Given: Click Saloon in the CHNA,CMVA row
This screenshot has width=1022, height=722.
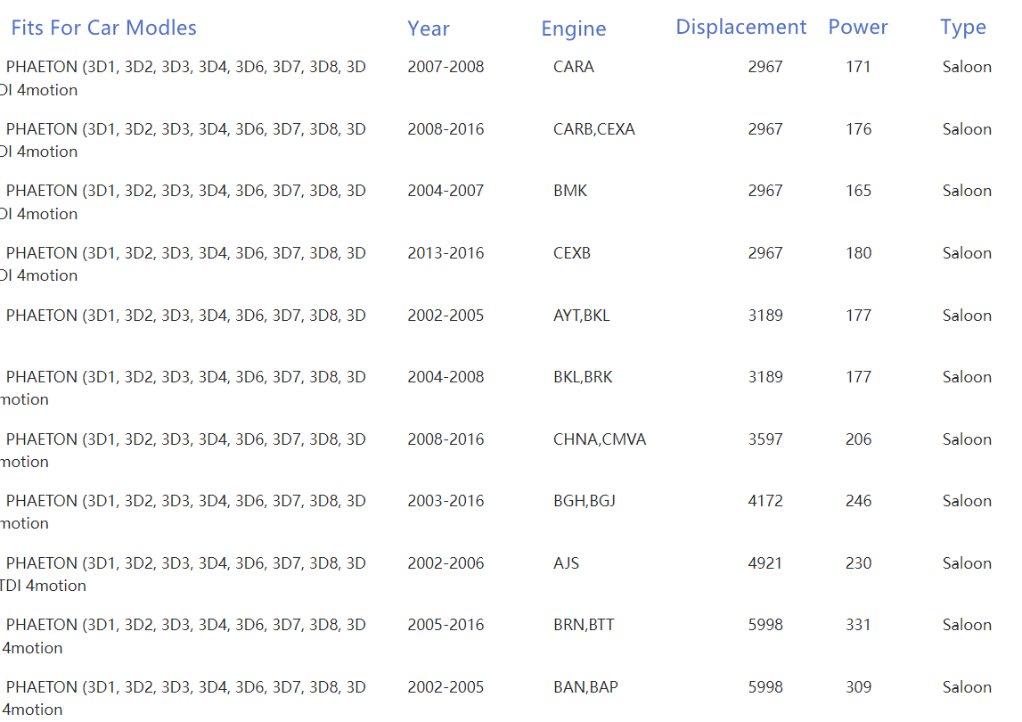Looking at the screenshot, I should [967, 439].
